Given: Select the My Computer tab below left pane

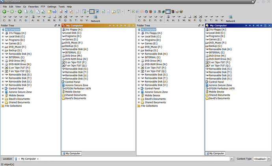Looking at the screenshot, I should (71, 153).
